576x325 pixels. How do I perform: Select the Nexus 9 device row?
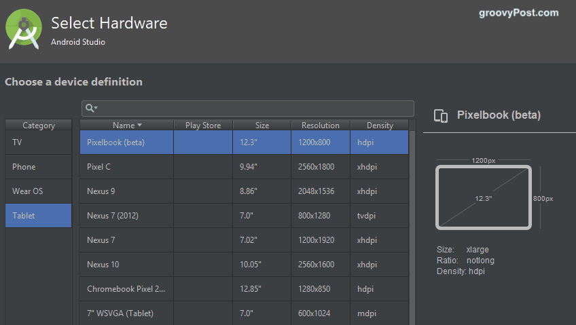click(x=244, y=191)
